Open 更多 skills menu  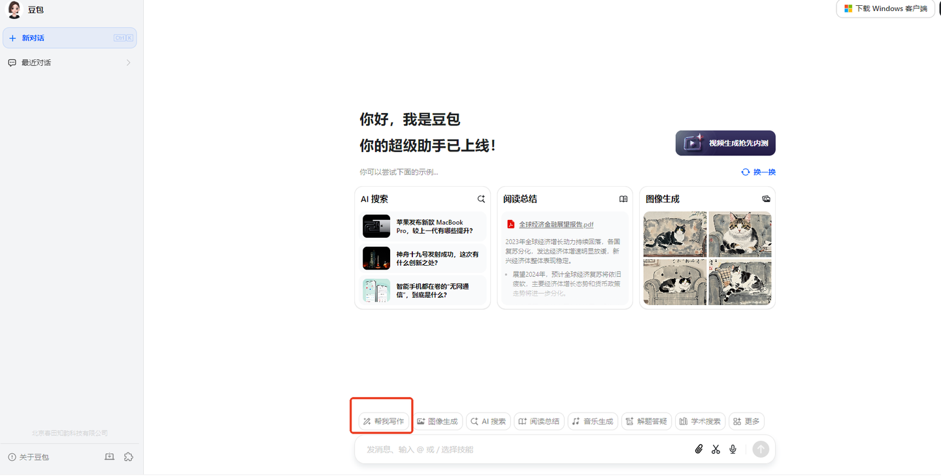click(x=746, y=422)
